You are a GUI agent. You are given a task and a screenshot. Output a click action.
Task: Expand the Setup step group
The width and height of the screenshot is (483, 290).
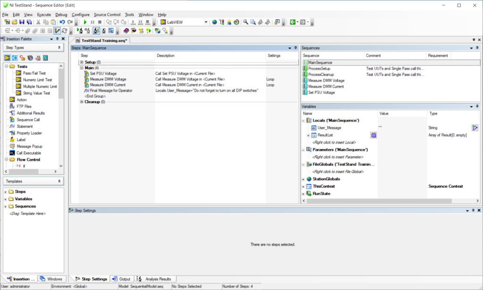pos(82,62)
